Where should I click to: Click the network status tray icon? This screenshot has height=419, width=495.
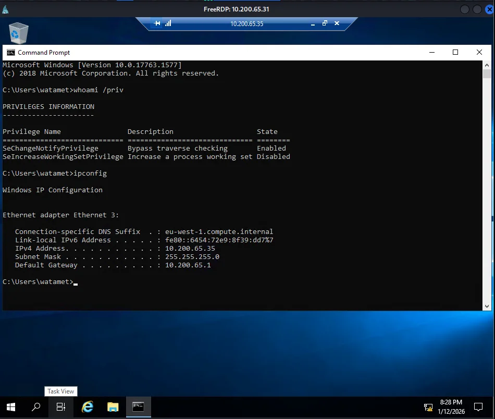tap(428, 407)
